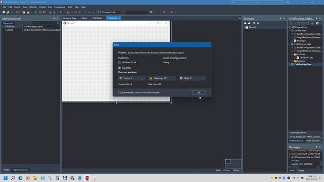Image resolution: width=324 pixels, height=182 pixels.
Task: Switch to the Object Inspector bottom tab
Action: (20, 170)
